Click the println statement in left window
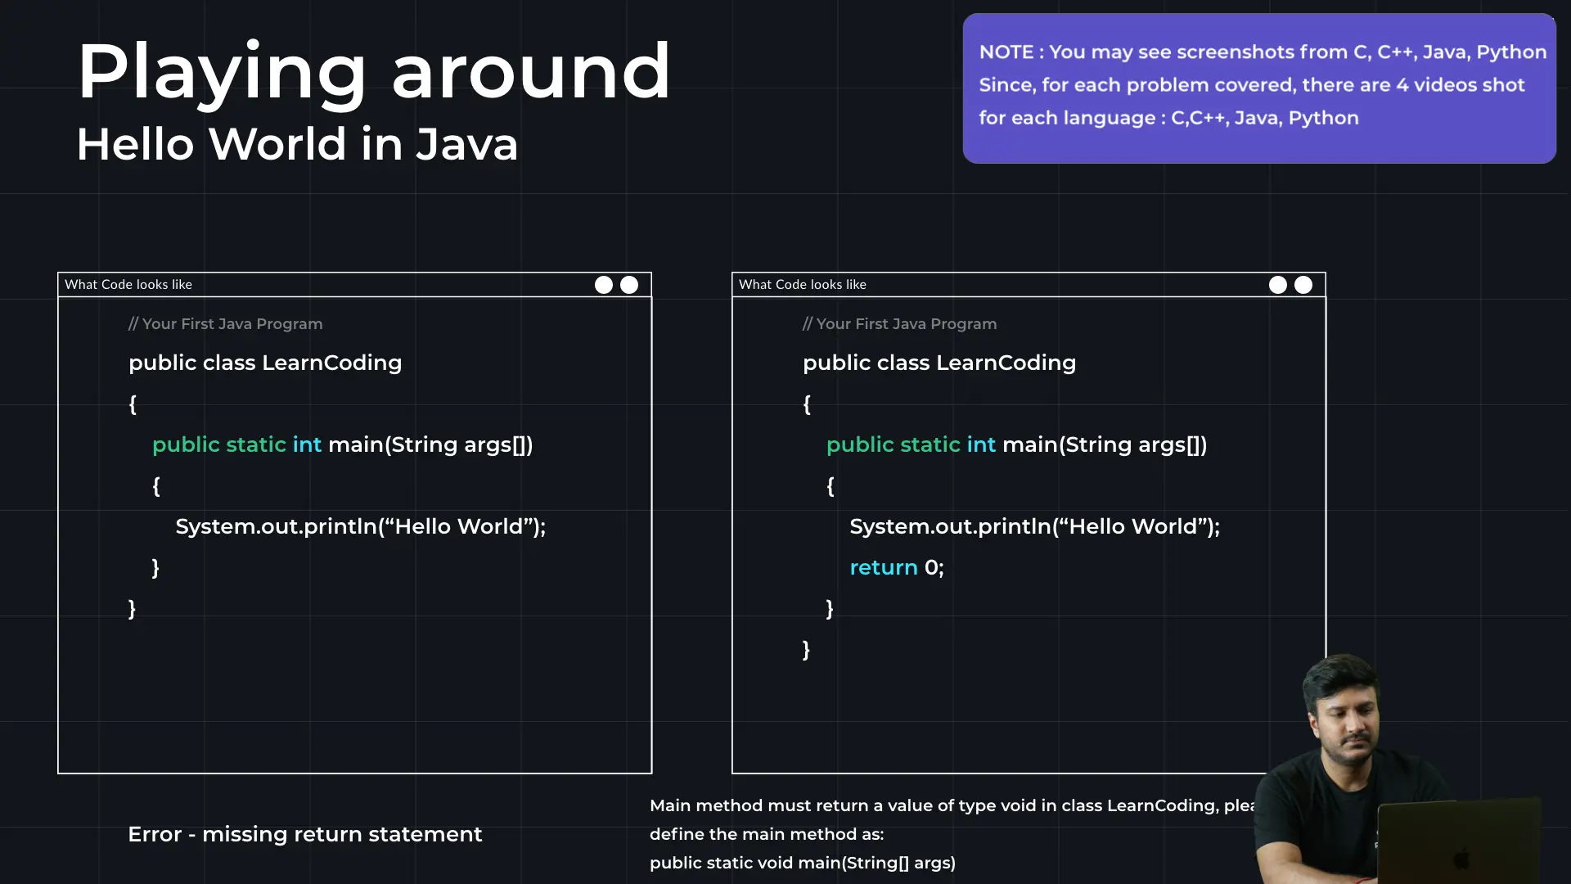1571x884 pixels. click(360, 526)
